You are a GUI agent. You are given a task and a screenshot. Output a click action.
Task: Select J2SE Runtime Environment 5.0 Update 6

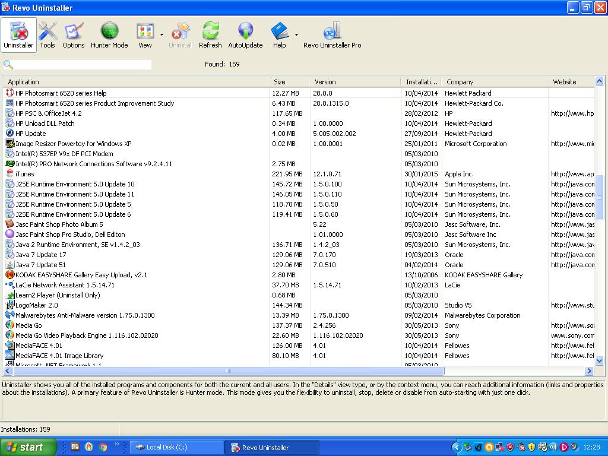73,214
